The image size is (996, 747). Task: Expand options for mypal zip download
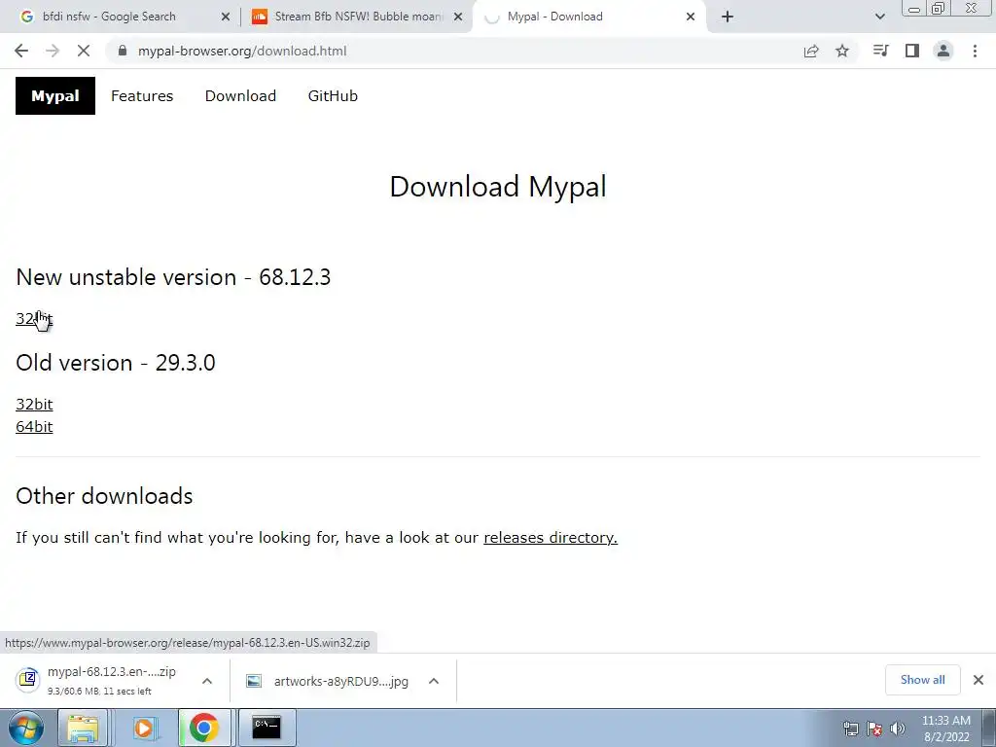point(207,681)
